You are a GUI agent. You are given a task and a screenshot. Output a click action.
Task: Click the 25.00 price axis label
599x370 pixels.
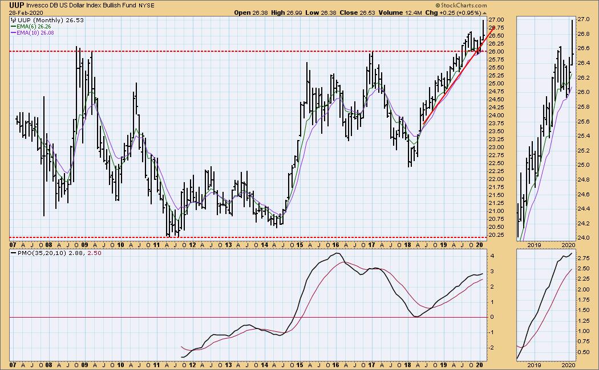[496, 84]
